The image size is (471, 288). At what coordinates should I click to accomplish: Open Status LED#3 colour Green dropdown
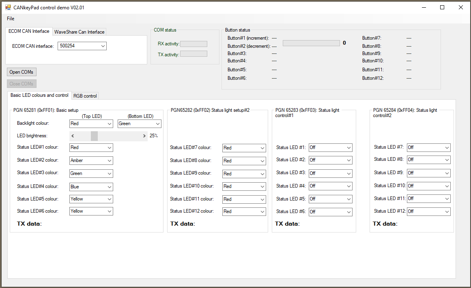(x=91, y=173)
